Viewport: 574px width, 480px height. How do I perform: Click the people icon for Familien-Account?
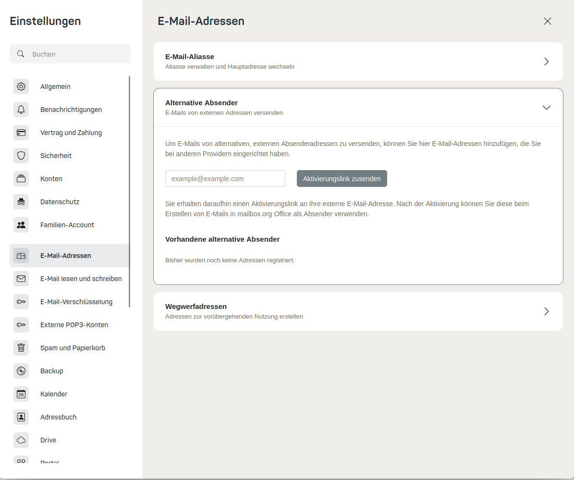point(21,225)
